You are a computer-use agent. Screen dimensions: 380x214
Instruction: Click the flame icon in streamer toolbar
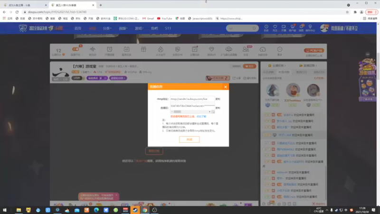click(161, 49)
